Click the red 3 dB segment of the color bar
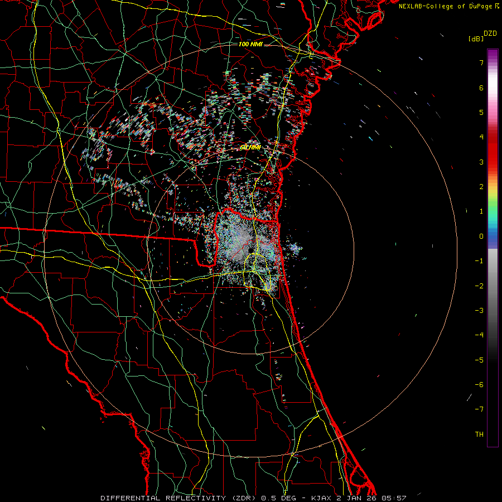The height and width of the screenshot is (502, 502). coord(493,162)
